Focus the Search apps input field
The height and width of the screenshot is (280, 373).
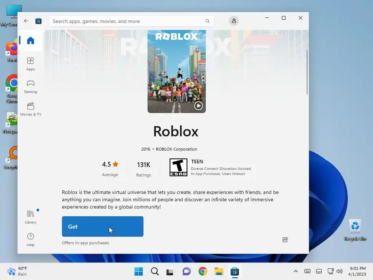(131, 21)
